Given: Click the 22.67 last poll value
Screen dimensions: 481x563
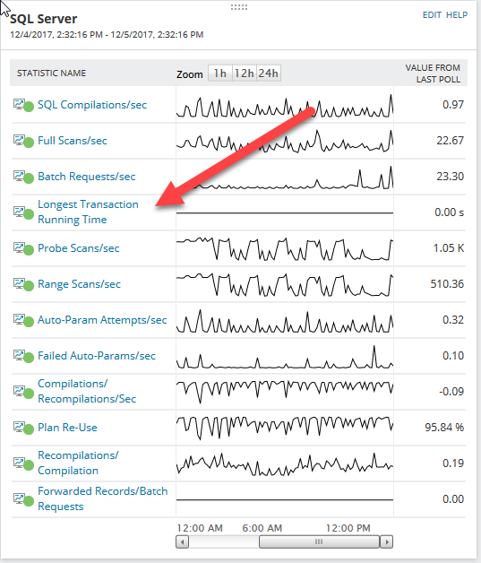Looking at the screenshot, I should tap(451, 141).
